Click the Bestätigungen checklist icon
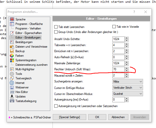The width and height of the screenshot is (156, 128). 12,42
